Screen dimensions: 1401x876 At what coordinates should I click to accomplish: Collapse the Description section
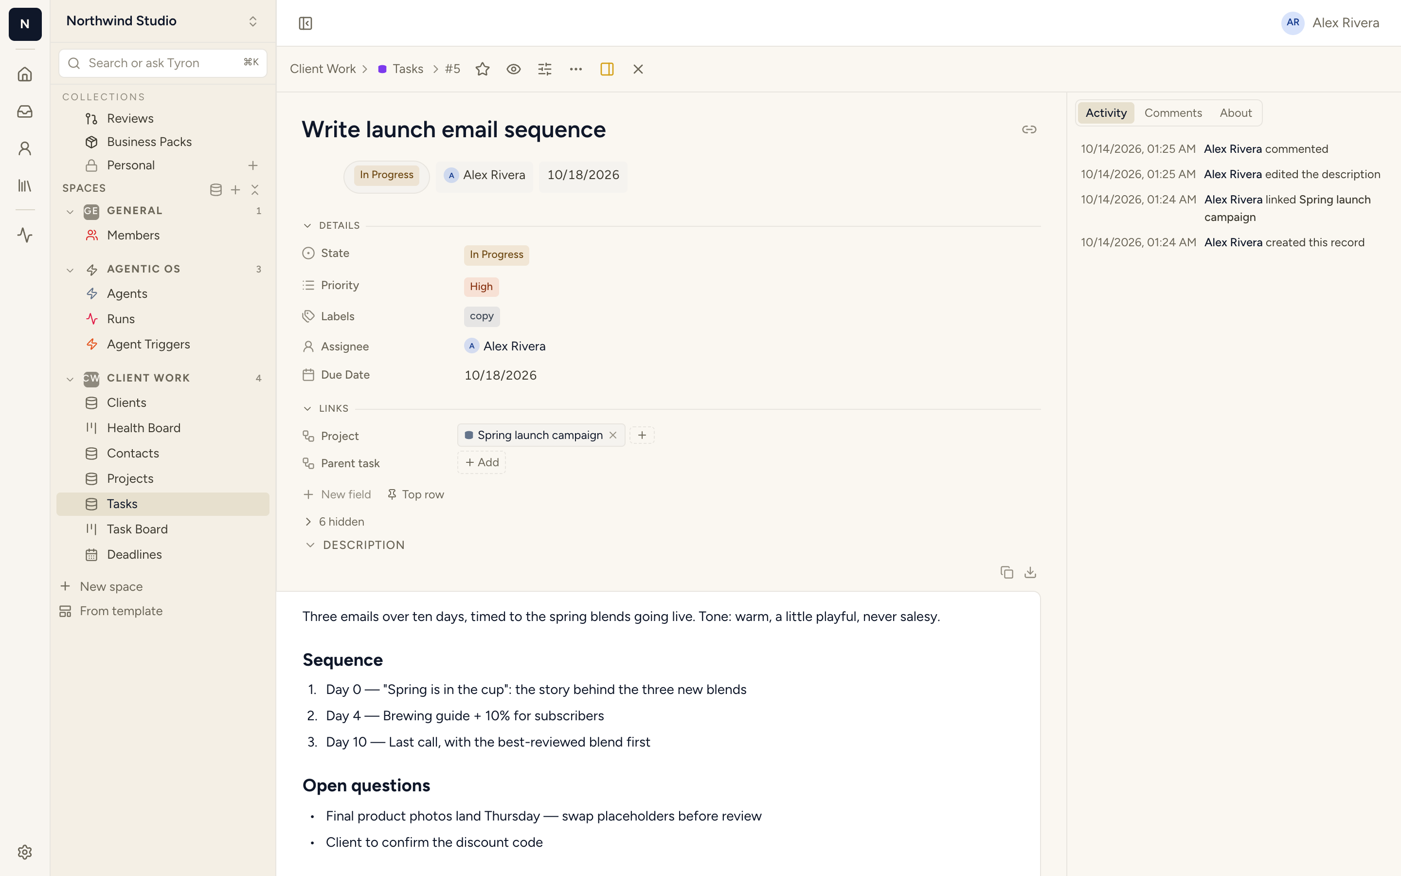click(x=310, y=545)
